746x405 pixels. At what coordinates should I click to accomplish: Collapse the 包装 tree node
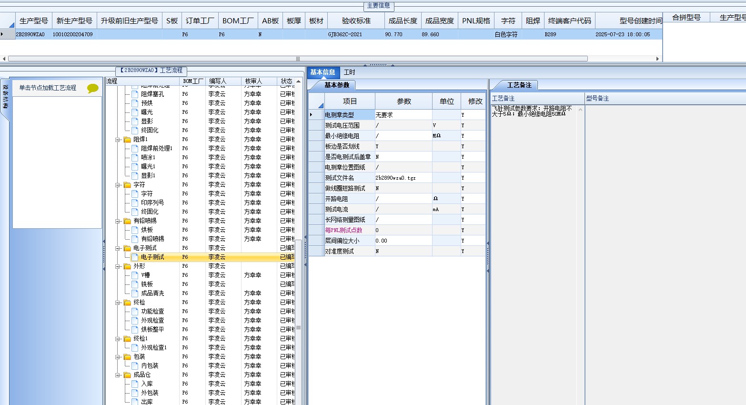[x=118, y=357]
